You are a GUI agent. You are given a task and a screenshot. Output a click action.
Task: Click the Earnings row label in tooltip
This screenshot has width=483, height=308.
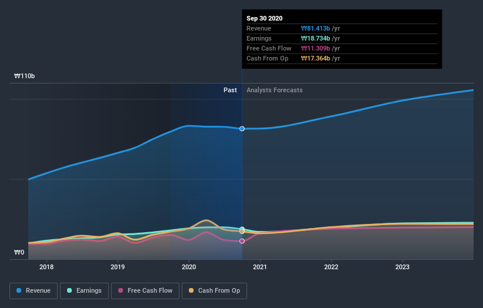click(259, 38)
